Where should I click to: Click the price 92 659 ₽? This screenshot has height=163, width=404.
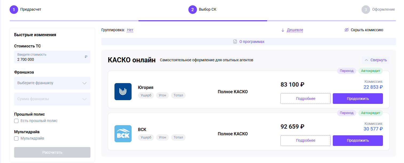point(292,127)
